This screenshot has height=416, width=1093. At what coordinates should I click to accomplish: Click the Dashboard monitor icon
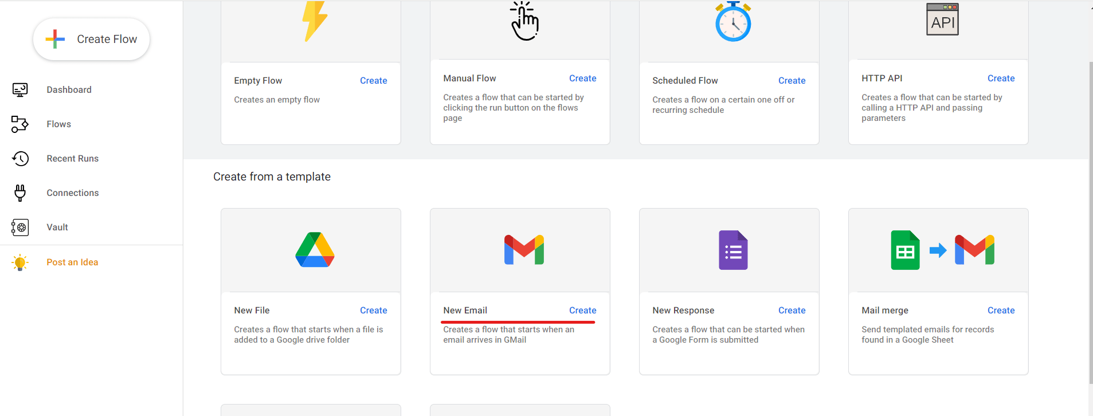tap(20, 90)
